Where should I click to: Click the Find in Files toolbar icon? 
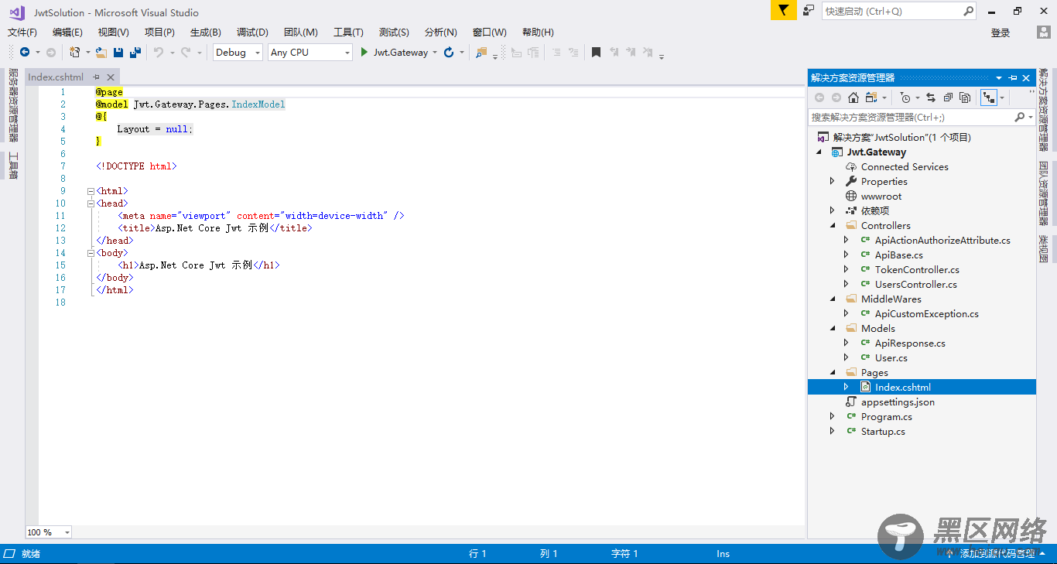481,53
